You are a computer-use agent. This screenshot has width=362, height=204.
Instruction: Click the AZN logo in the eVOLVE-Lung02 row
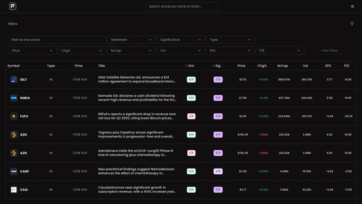click(14, 153)
